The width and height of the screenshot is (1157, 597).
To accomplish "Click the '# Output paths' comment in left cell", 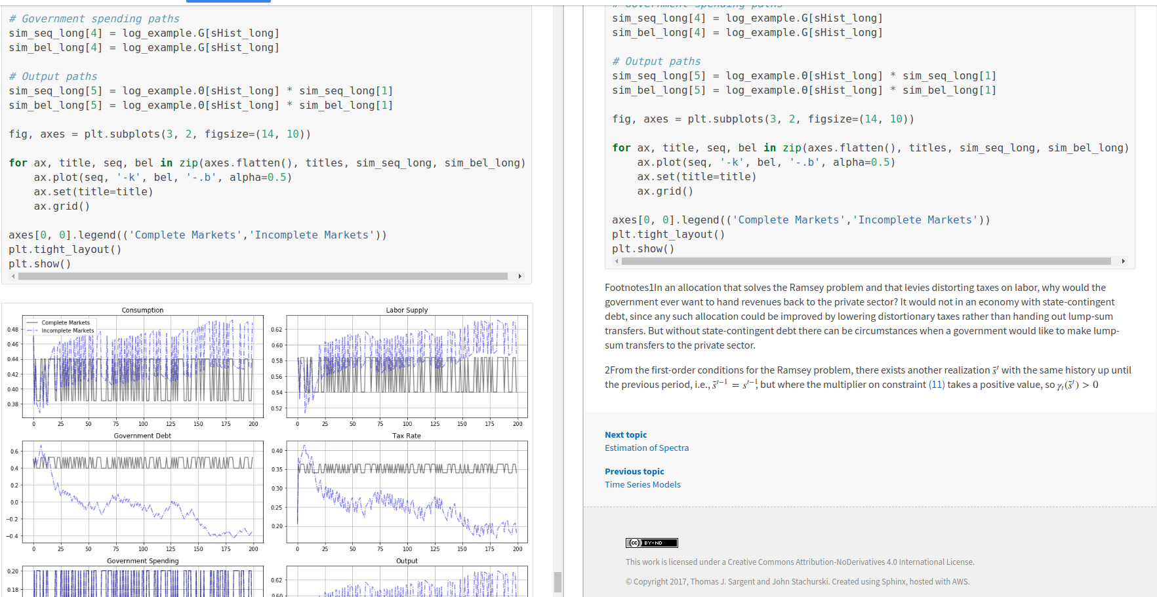I will pyautogui.click(x=53, y=77).
